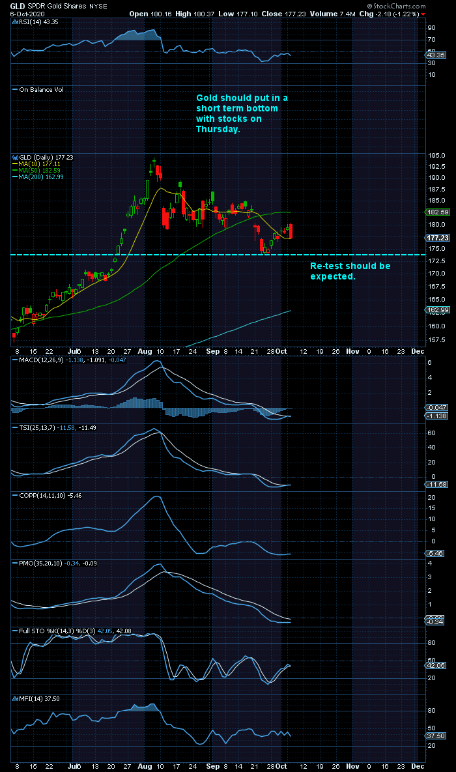The width and height of the screenshot is (456, 772).
Task: Select the MA(10) 177.11 legend entry
Action: click(x=37, y=164)
